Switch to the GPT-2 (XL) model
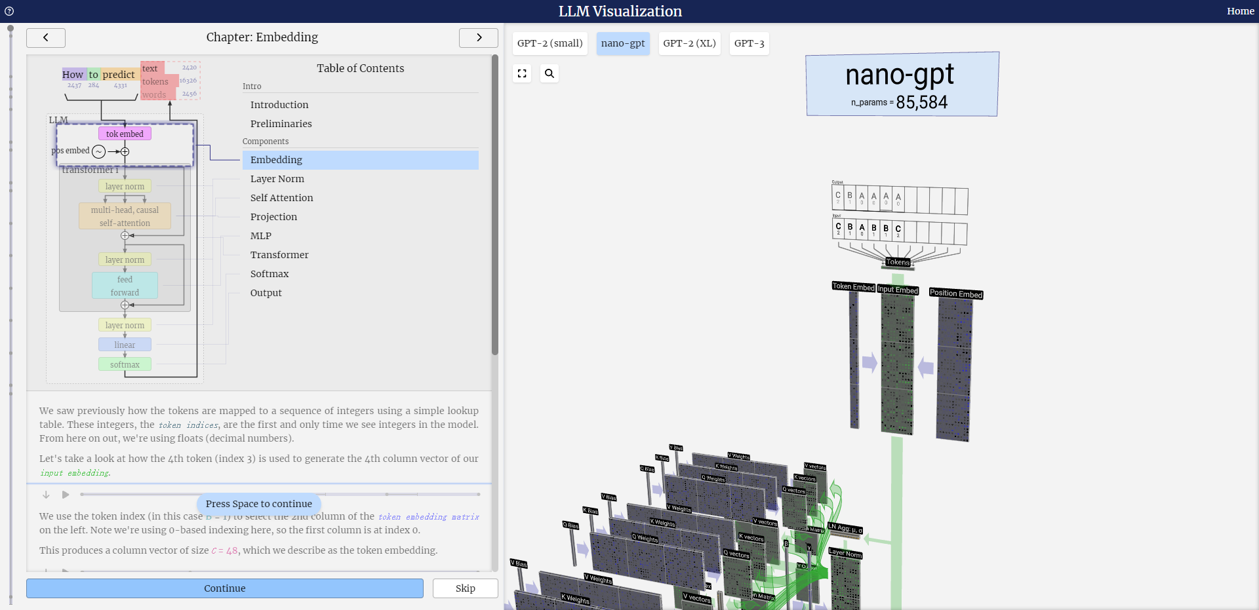Screen dimensions: 1259x610 point(689,43)
